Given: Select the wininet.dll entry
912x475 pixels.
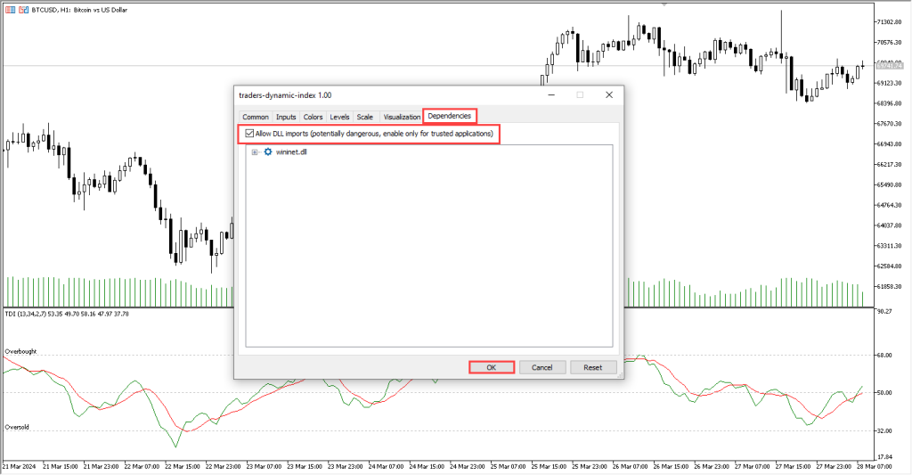Looking at the screenshot, I should [291, 152].
